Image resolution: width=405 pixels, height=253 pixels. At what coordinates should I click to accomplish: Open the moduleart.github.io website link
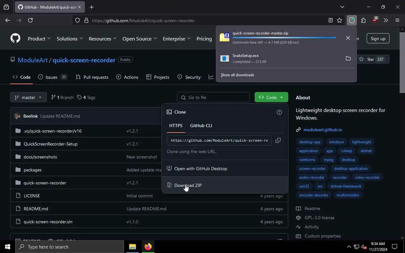pyautogui.click(x=323, y=130)
